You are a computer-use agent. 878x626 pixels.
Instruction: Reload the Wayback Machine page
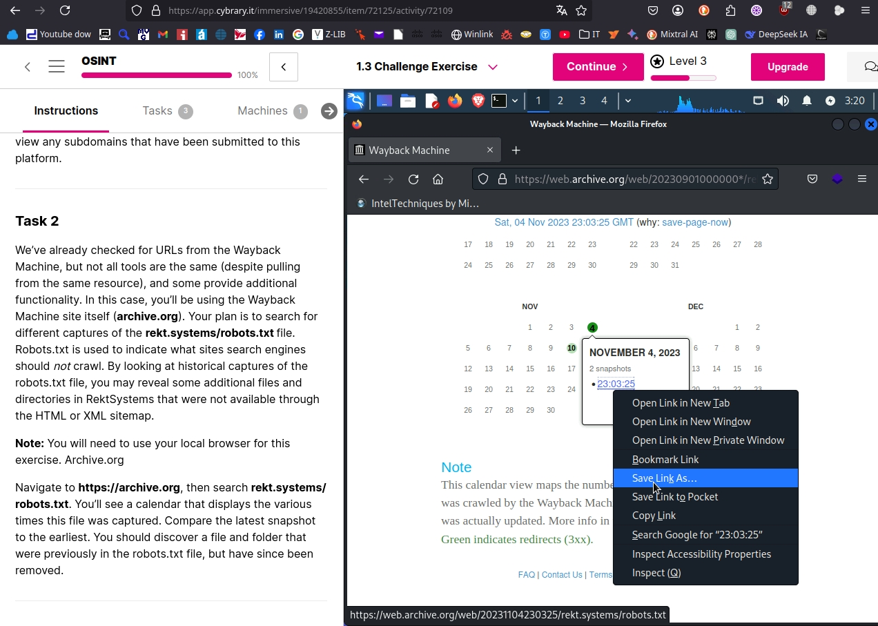413,179
